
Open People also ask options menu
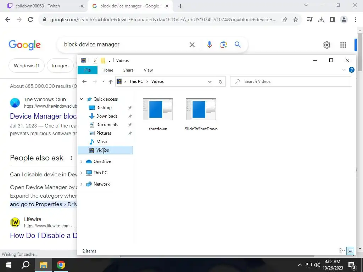71,158
